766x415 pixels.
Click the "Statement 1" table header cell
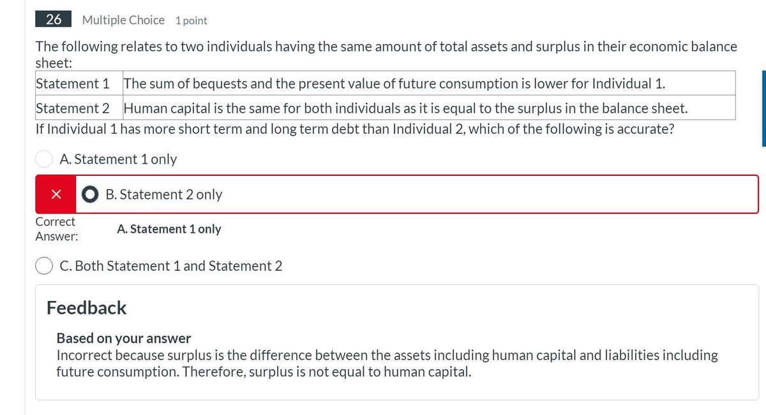click(x=72, y=84)
